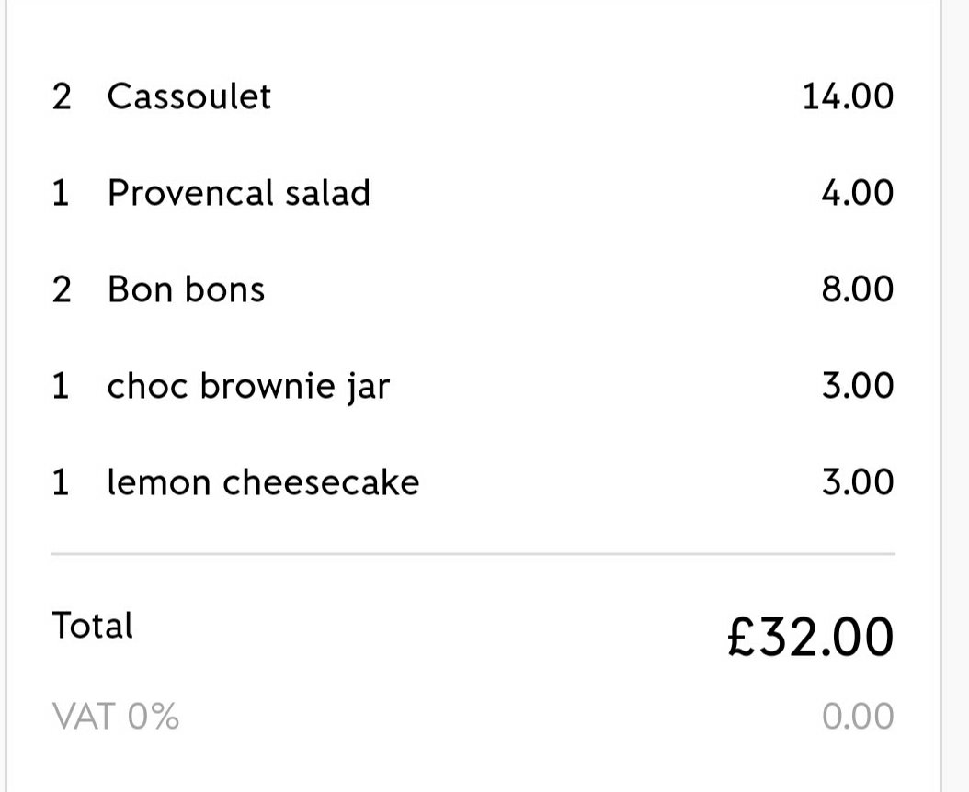Screen dimensions: 969x792
Task: Click the choc brownie jar price 3.00
Action: pyautogui.click(x=857, y=386)
